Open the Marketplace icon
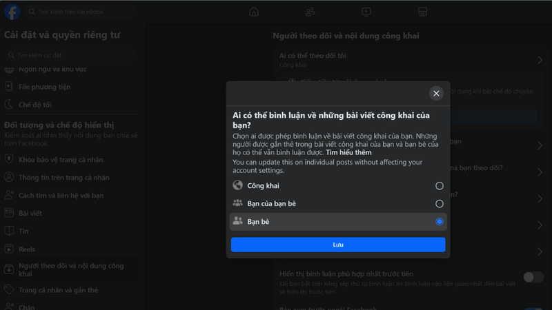The image size is (552, 310). [422, 12]
